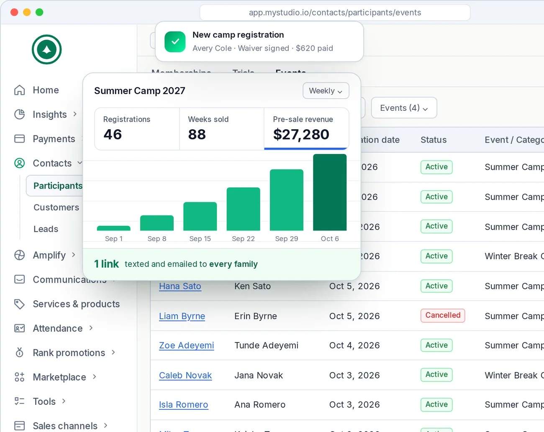Open Zoe Adeyemi participant link
Viewport: 544px width, 432px height.
click(186, 345)
